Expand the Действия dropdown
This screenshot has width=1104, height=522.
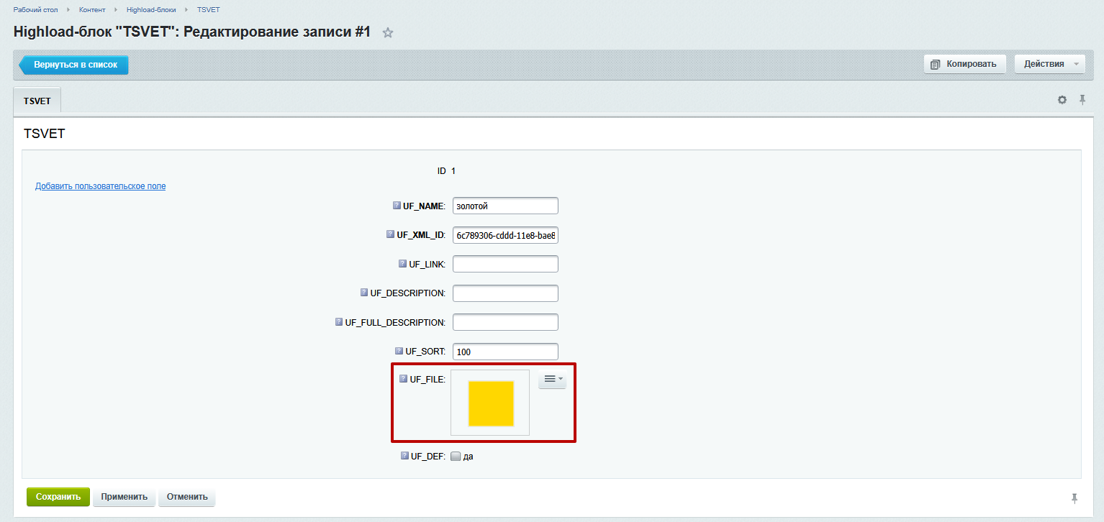click(1049, 64)
